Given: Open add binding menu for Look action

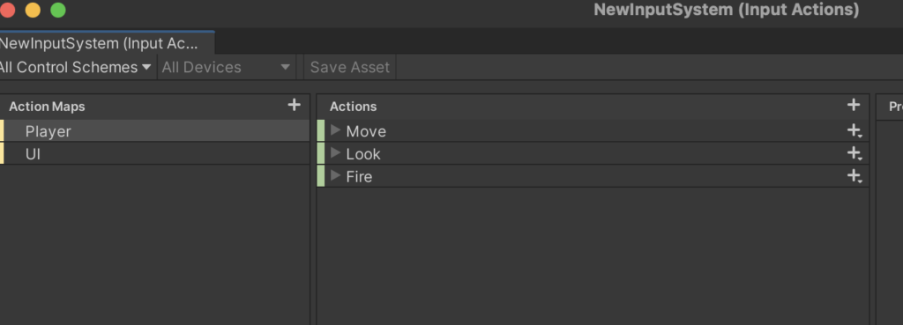Looking at the screenshot, I should [x=854, y=153].
